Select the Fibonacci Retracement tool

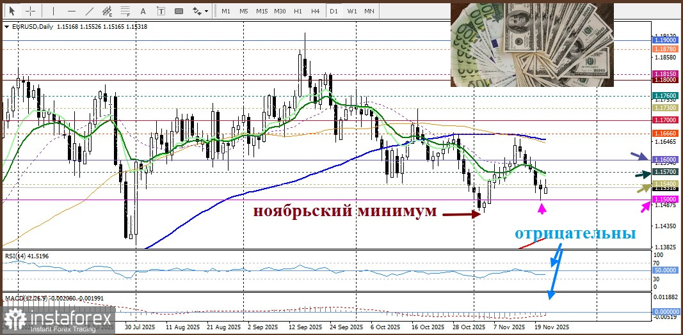125,11
